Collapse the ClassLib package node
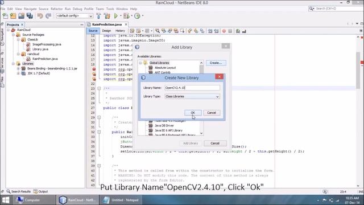Screen dimensions: 364x205 pos(18,40)
